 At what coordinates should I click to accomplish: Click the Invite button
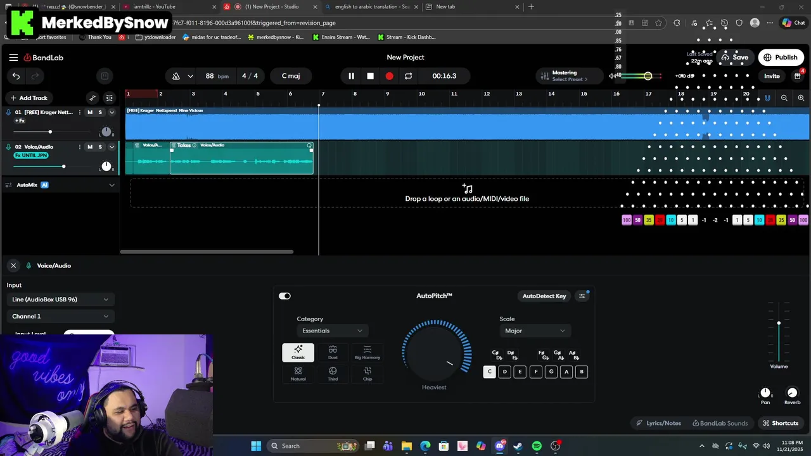[772, 76]
